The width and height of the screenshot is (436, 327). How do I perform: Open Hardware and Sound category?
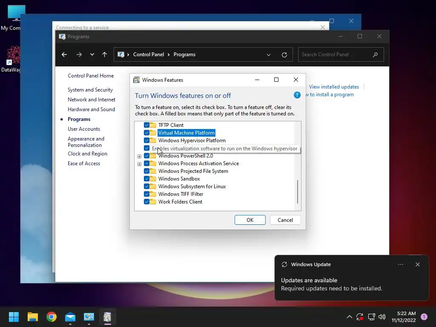91,109
